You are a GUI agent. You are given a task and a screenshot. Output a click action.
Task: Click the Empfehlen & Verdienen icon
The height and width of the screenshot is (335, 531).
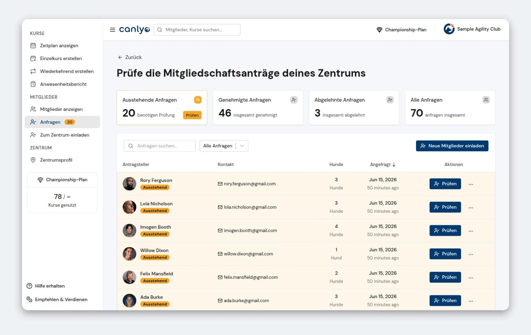pyautogui.click(x=29, y=299)
